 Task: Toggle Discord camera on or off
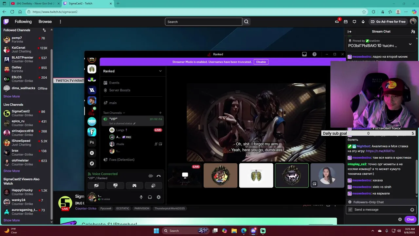tap(96, 186)
